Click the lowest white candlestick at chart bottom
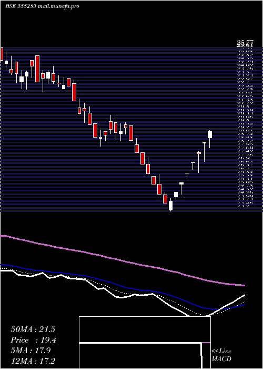This screenshot has width=263, height=369. point(170,206)
